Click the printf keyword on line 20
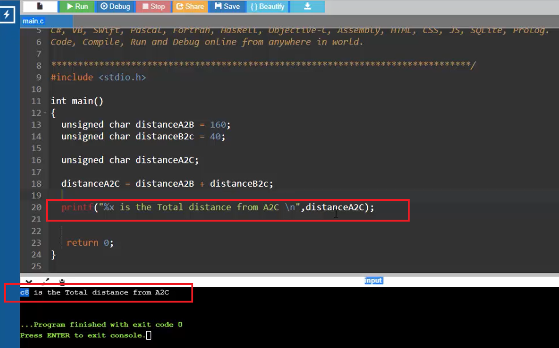This screenshot has width=559, height=348. coord(77,207)
